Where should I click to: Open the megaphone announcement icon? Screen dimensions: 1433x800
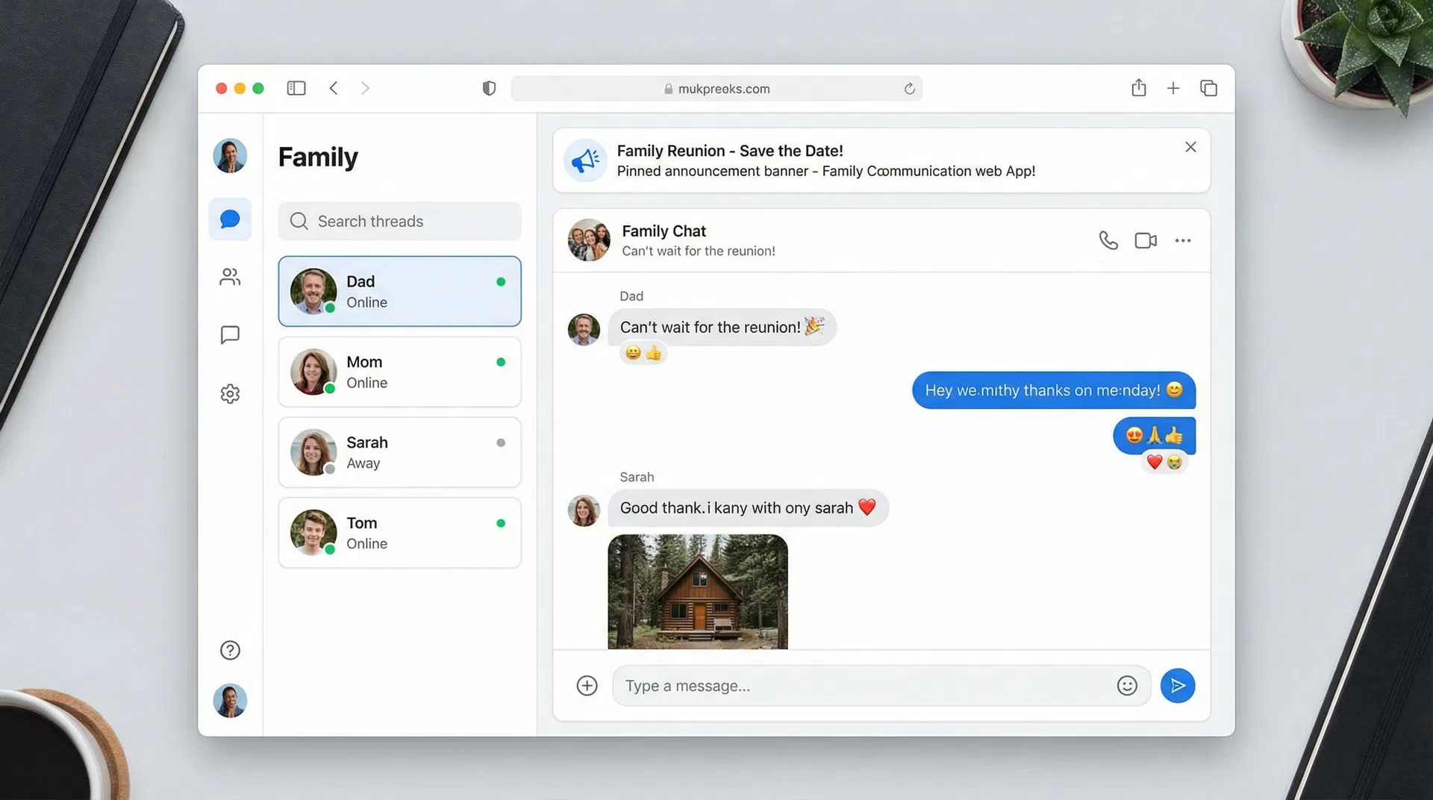585,160
